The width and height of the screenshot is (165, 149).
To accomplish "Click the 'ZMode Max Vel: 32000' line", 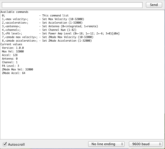I will 18,69.
